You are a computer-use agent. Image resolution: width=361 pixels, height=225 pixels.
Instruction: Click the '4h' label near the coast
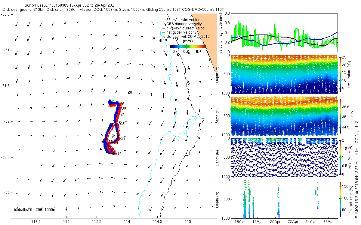tap(161, 41)
